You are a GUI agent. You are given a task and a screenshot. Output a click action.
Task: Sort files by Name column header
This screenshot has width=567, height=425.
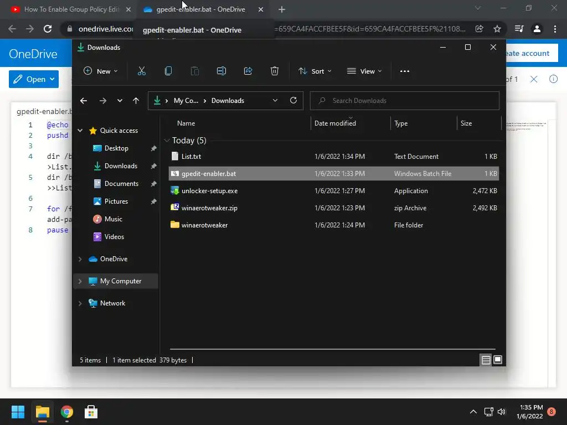tap(186, 123)
